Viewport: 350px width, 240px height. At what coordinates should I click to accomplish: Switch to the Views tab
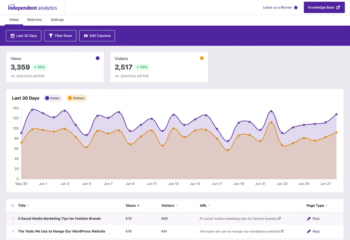[x=14, y=19]
